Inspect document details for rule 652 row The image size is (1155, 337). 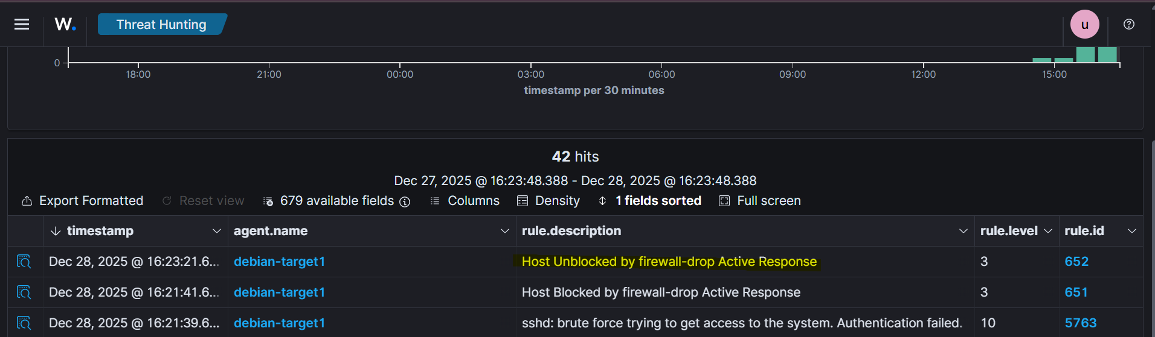24,262
